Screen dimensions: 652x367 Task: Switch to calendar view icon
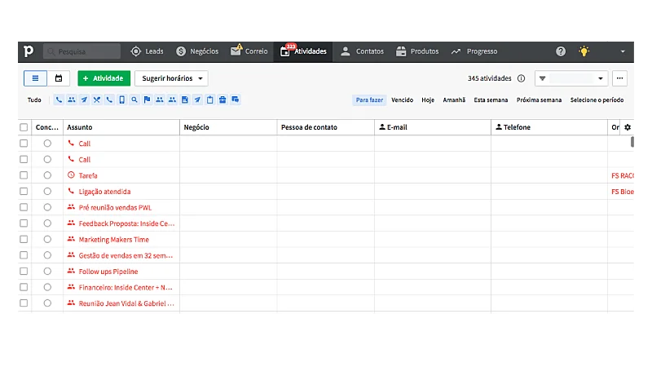(59, 78)
